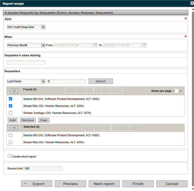Click into the Record limit field
This screenshot has height=191, width=194.
[43, 168]
